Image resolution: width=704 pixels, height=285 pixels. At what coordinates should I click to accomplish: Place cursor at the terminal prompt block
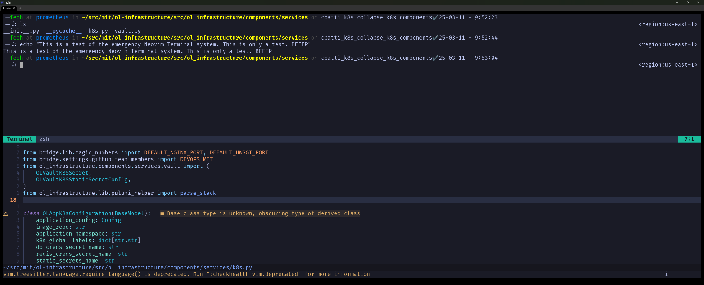[x=21, y=65]
